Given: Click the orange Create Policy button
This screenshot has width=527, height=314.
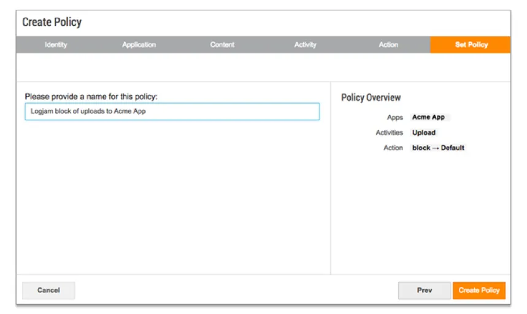Looking at the screenshot, I should [479, 290].
